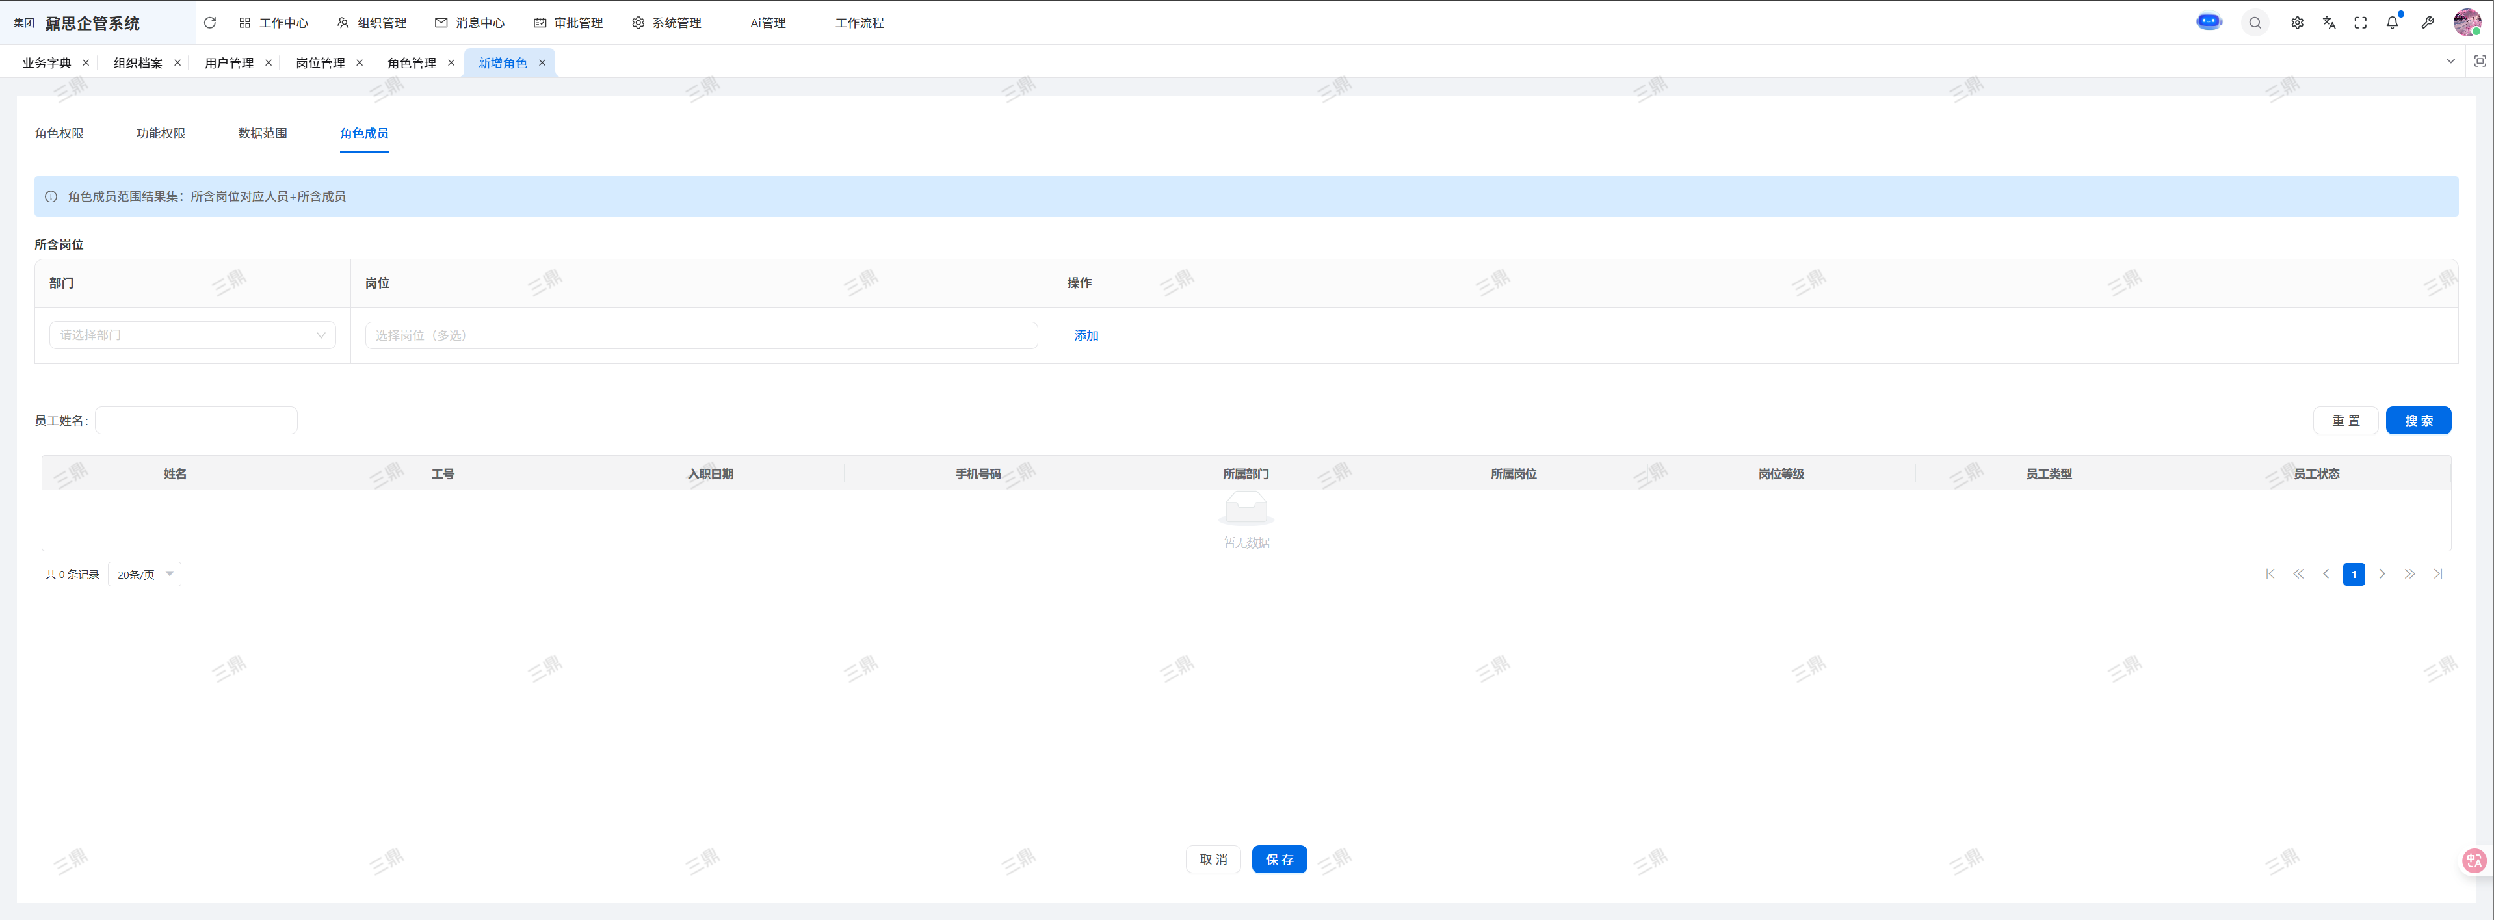Viewport: 2494px width, 920px height.
Task: Click the search magnifier icon
Action: tap(2255, 23)
